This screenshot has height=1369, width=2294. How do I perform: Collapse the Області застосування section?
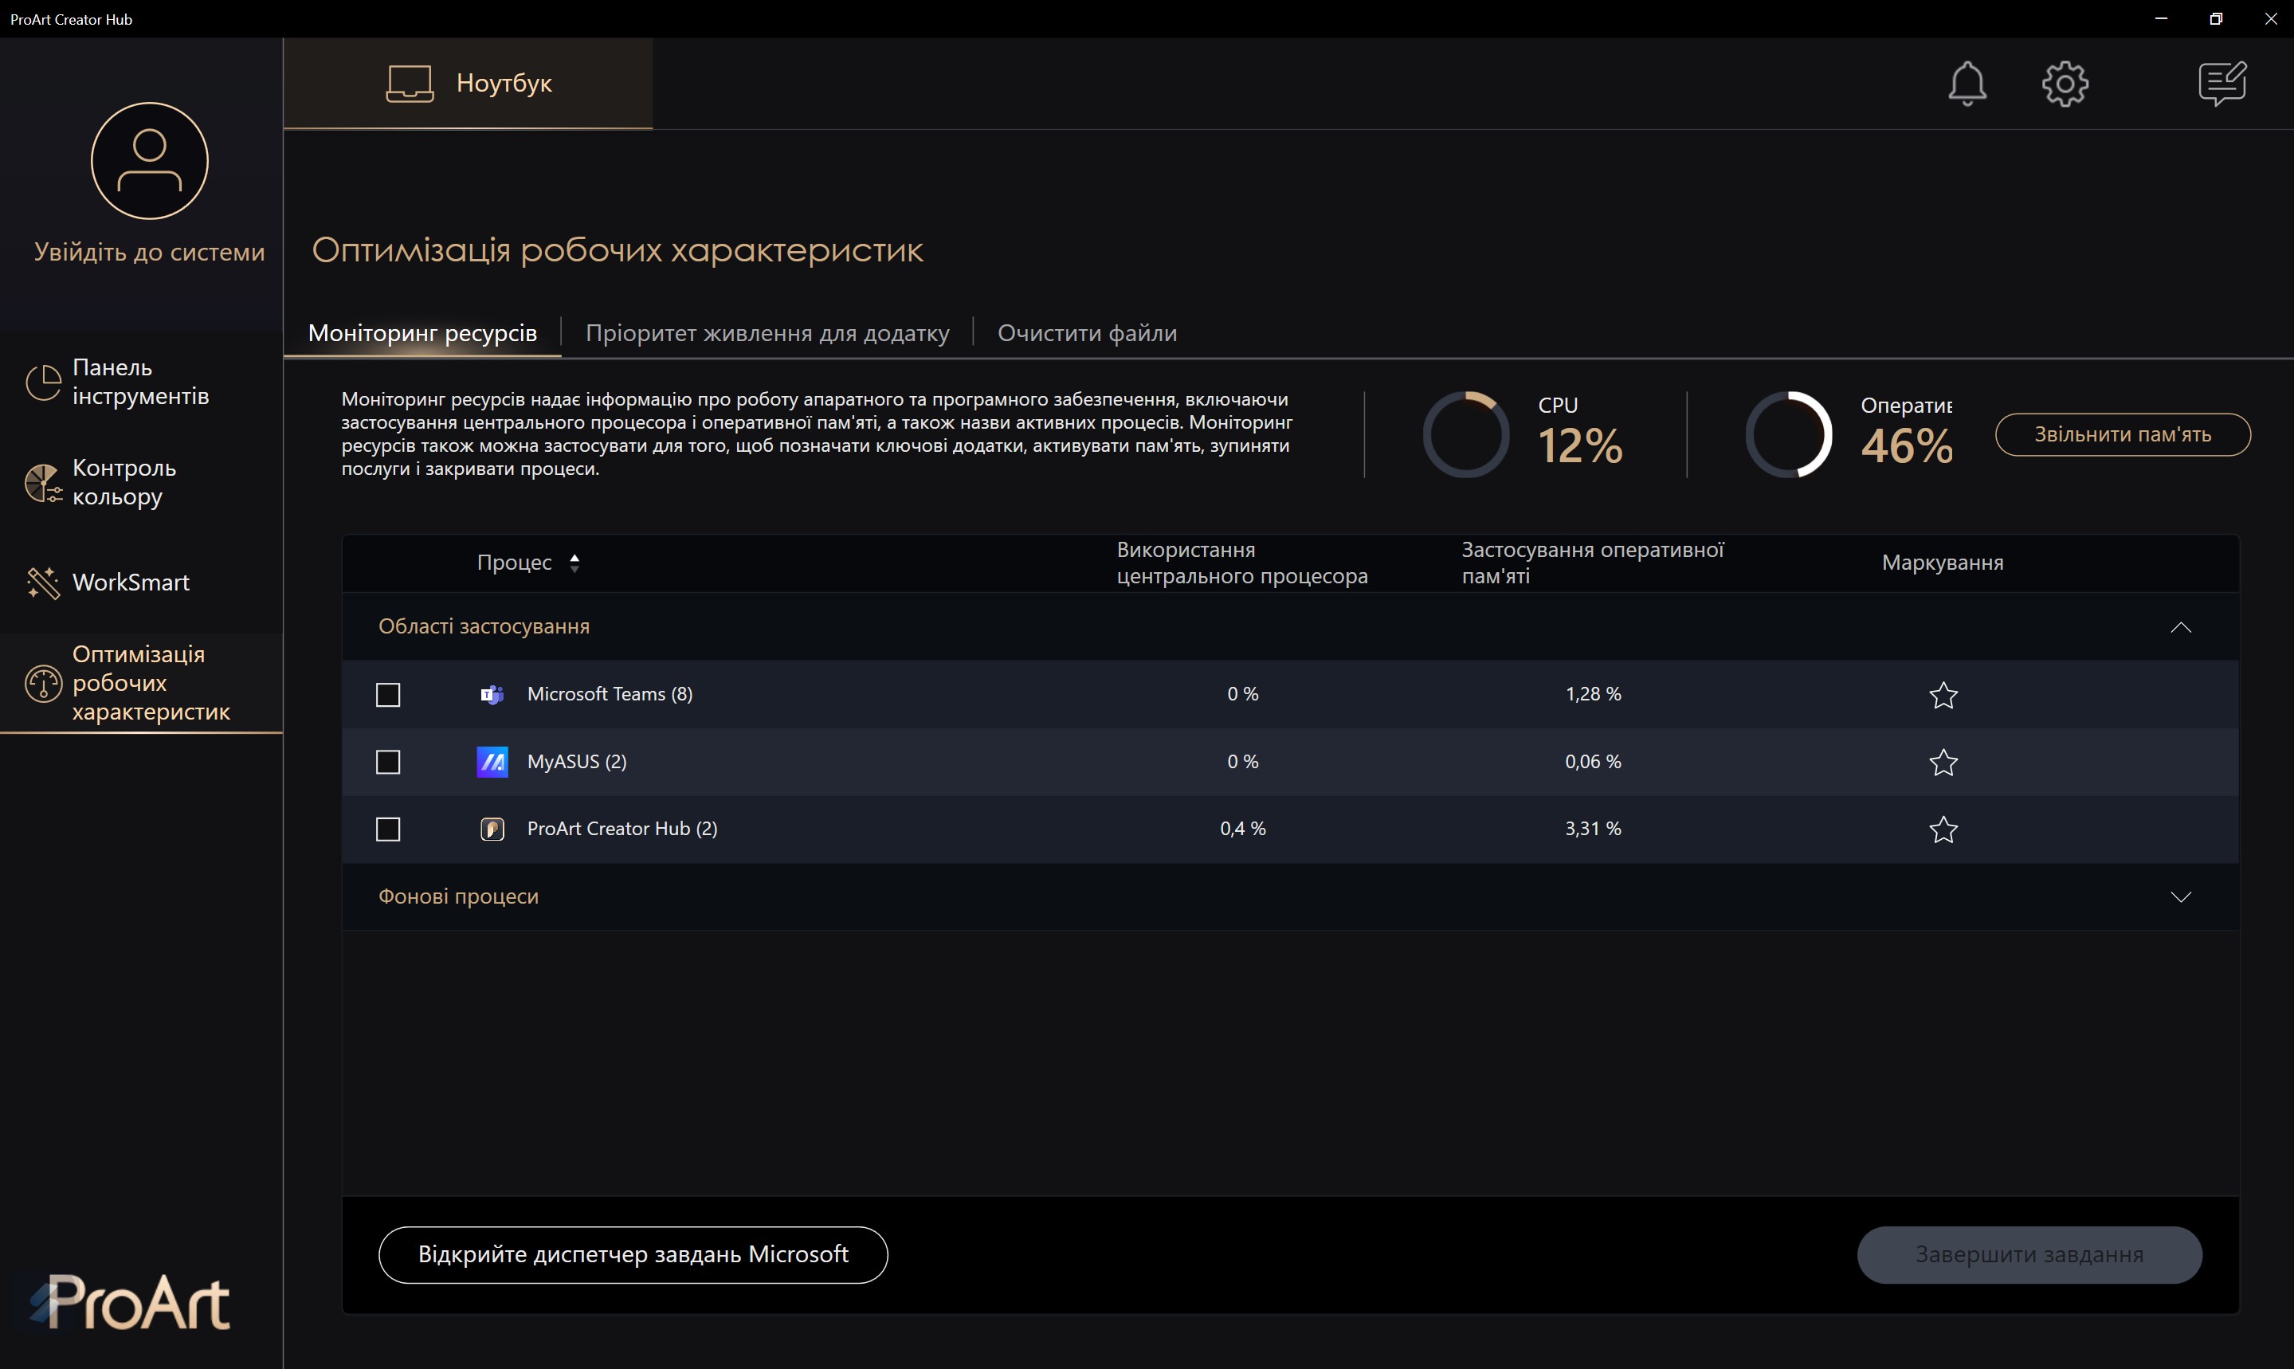pyautogui.click(x=2181, y=627)
